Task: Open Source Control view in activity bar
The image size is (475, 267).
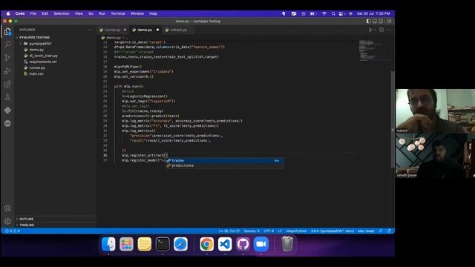Action: [x=7, y=58]
